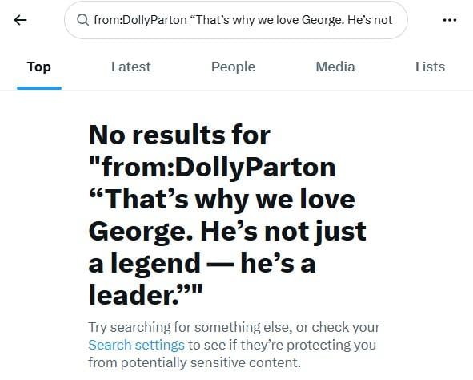Click "from:DollyParton" inside the search box
473x380 pixels.
(x=140, y=20)
